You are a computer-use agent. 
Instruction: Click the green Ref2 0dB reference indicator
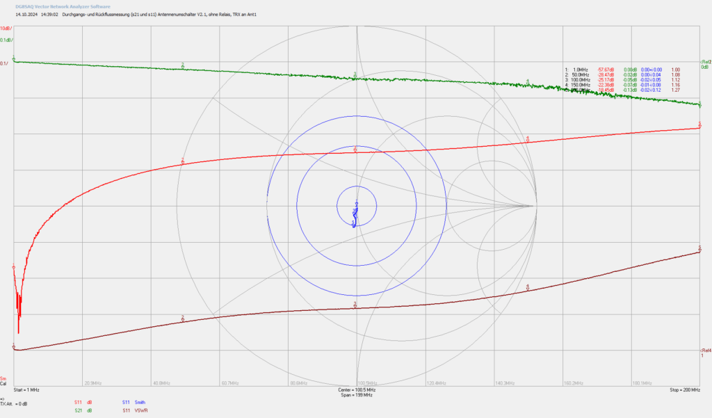(705, 64)
